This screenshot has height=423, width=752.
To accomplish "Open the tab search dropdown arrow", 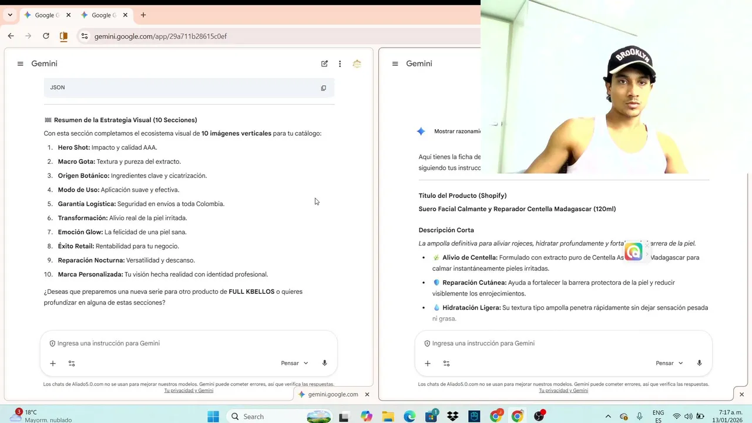I will point(10,15).
